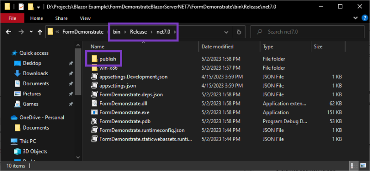This screenshot has height=171, width=370.
Task: Select the FormDemonstrate.exe application icon
Action: pyautogui.click(x=94, y=112)
